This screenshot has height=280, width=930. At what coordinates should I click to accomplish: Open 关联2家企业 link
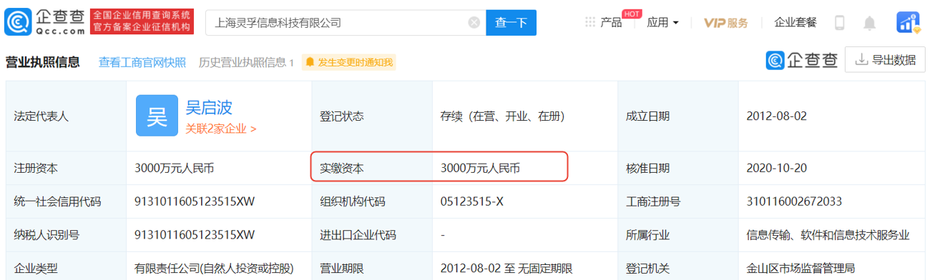(220, 129)
